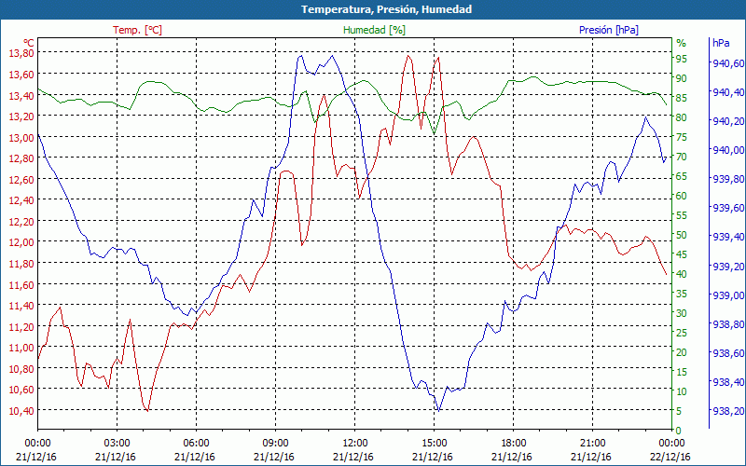Click the 12:00 time axis label

click(355, 442)
